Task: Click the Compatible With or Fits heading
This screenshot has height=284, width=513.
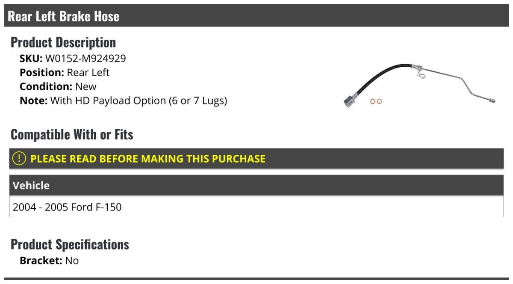Action: (72, 134)
